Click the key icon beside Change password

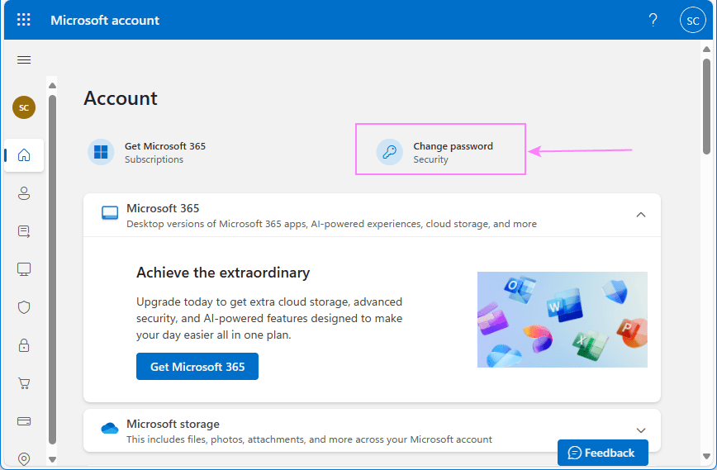point(390,152)
